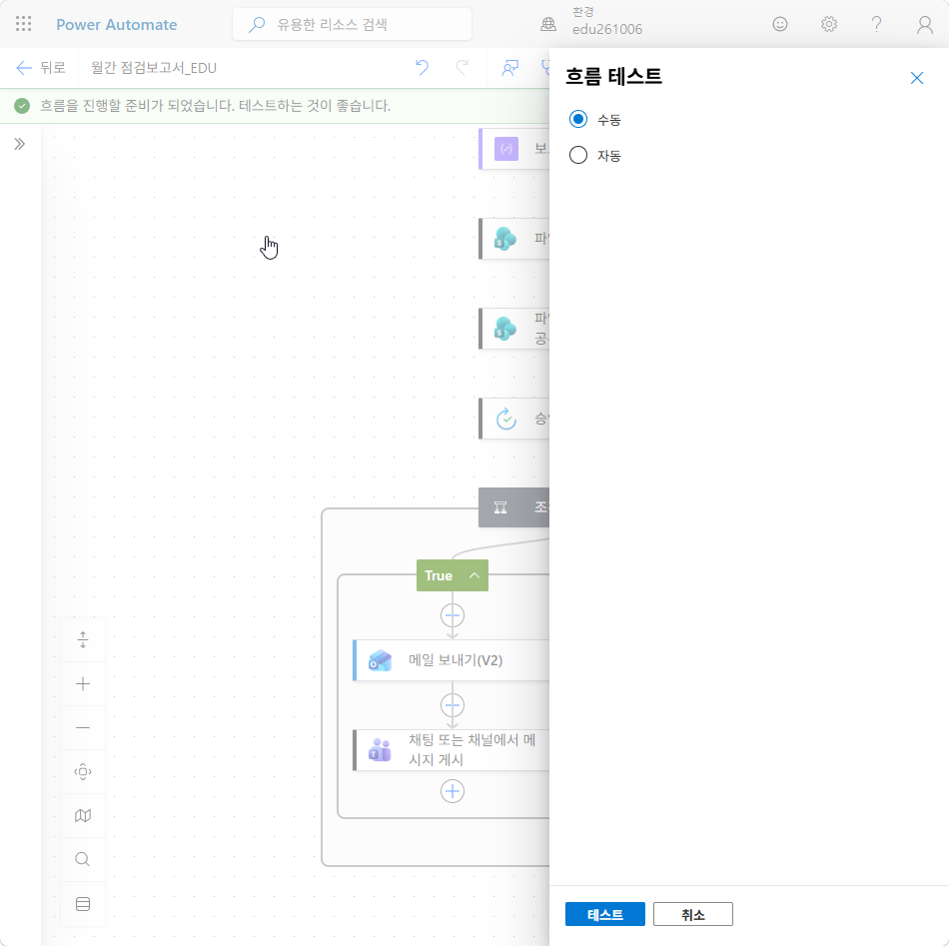This screenshot has height=946, width=949.
Task: Focus the resource search field
Action: (352, 24)
